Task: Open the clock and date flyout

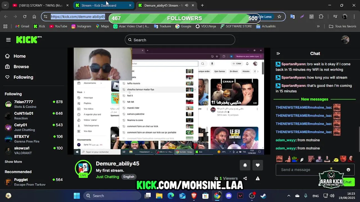Action: click(347, 196)
